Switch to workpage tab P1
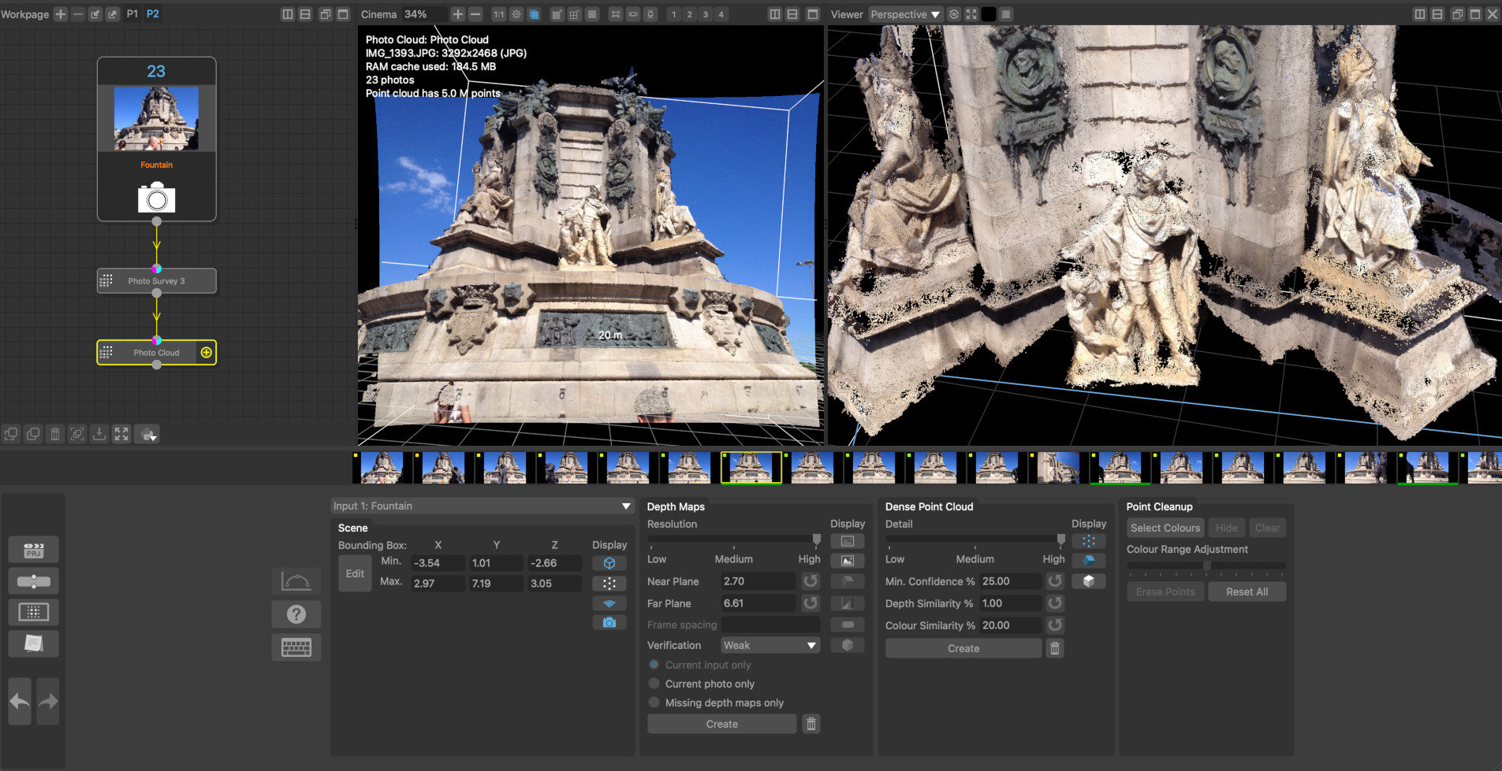Screen dimensions: 1502x771 pos(132,14)
